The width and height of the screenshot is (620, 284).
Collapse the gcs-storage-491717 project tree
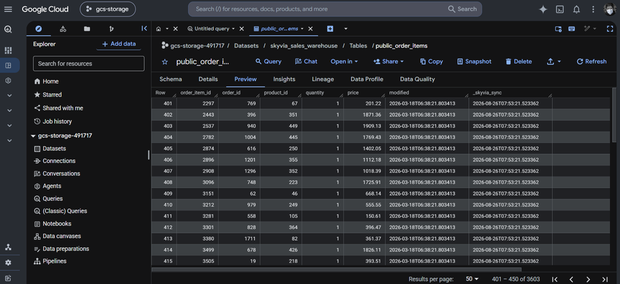[33, 136]
